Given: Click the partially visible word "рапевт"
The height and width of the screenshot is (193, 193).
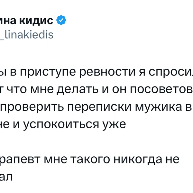Looking at the screenshot, I should (20, 160).
